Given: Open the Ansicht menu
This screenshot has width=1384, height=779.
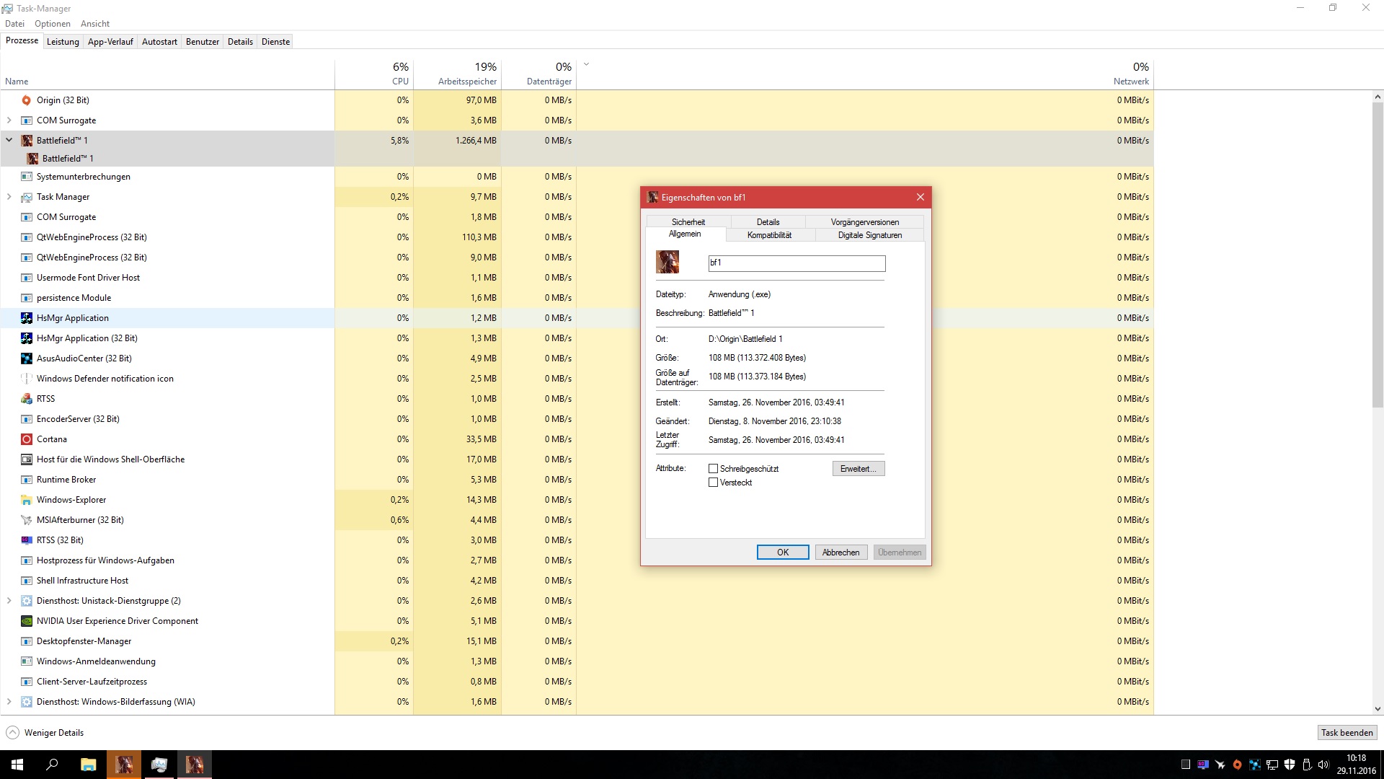Looking at the screenshot, I should (95, 24).
